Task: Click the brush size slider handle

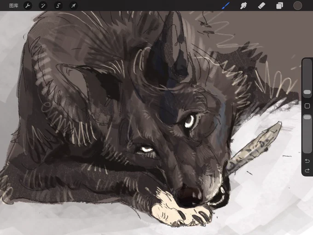Action: click(x=307, y=92)
